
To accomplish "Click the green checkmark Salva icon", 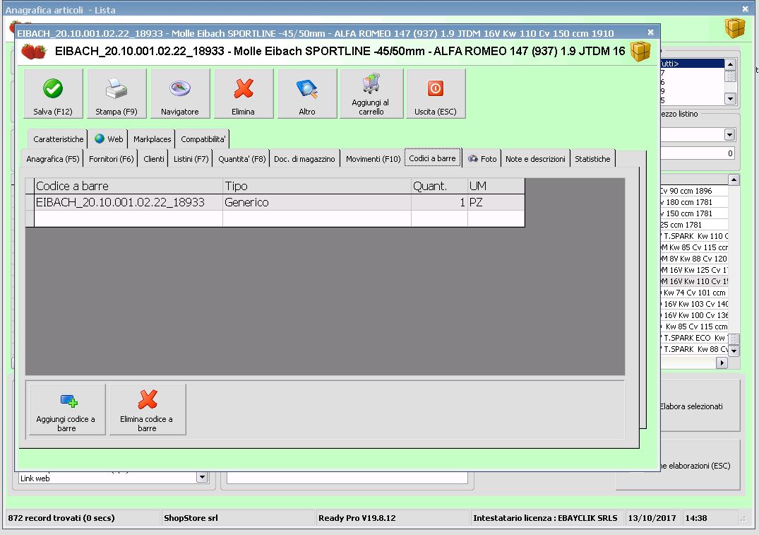I will (53, 88).
